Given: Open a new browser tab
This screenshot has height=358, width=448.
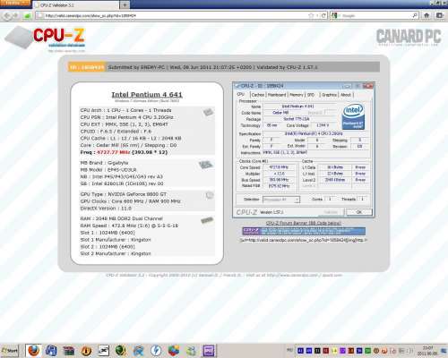Looking at the screenshot, I should pyautogui.click(x=125, y=4).
